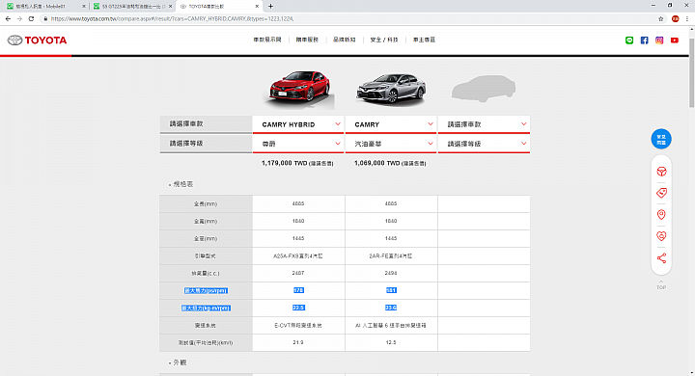
Task: Bookmark this page with star icon
Action: 661,18
